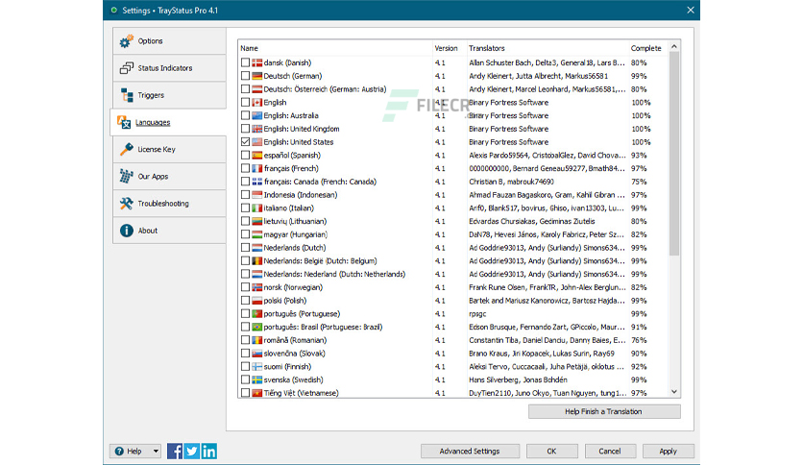Open the Help button dropdown arrow
The width and height of the screenshot is (803, 465).
coord(156,452)
